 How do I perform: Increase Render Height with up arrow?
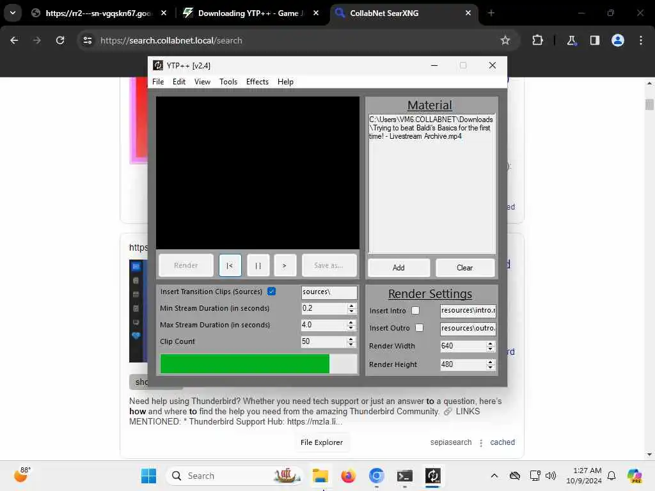click(x=491, y=362)
